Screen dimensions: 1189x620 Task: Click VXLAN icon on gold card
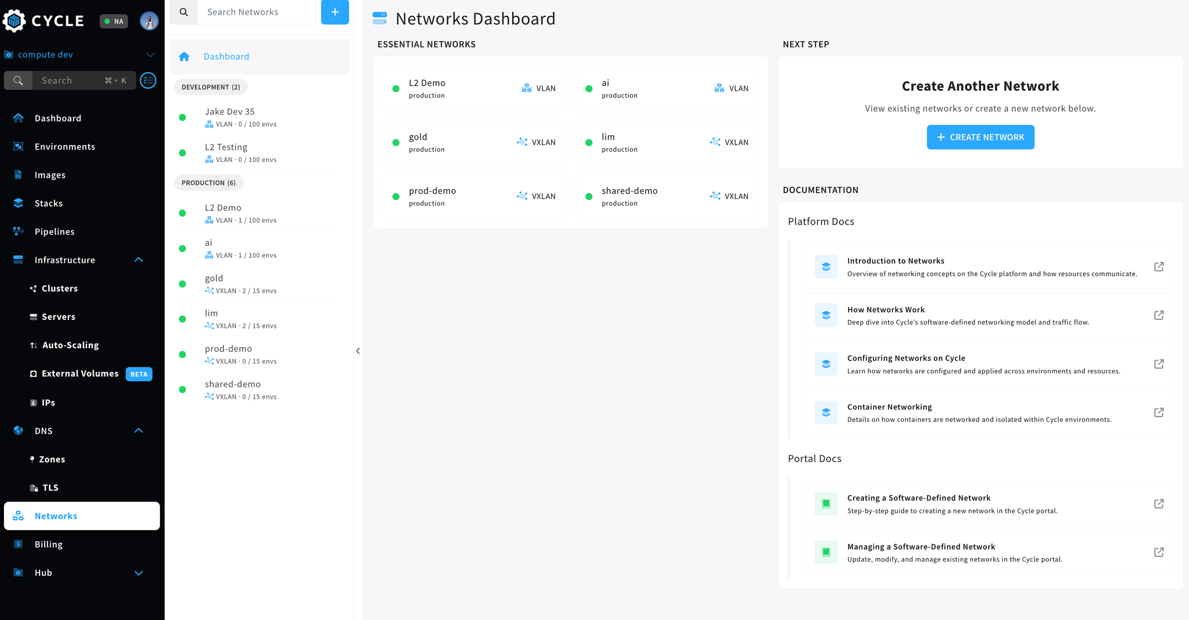pyautogui.click(x=522, y=142)
